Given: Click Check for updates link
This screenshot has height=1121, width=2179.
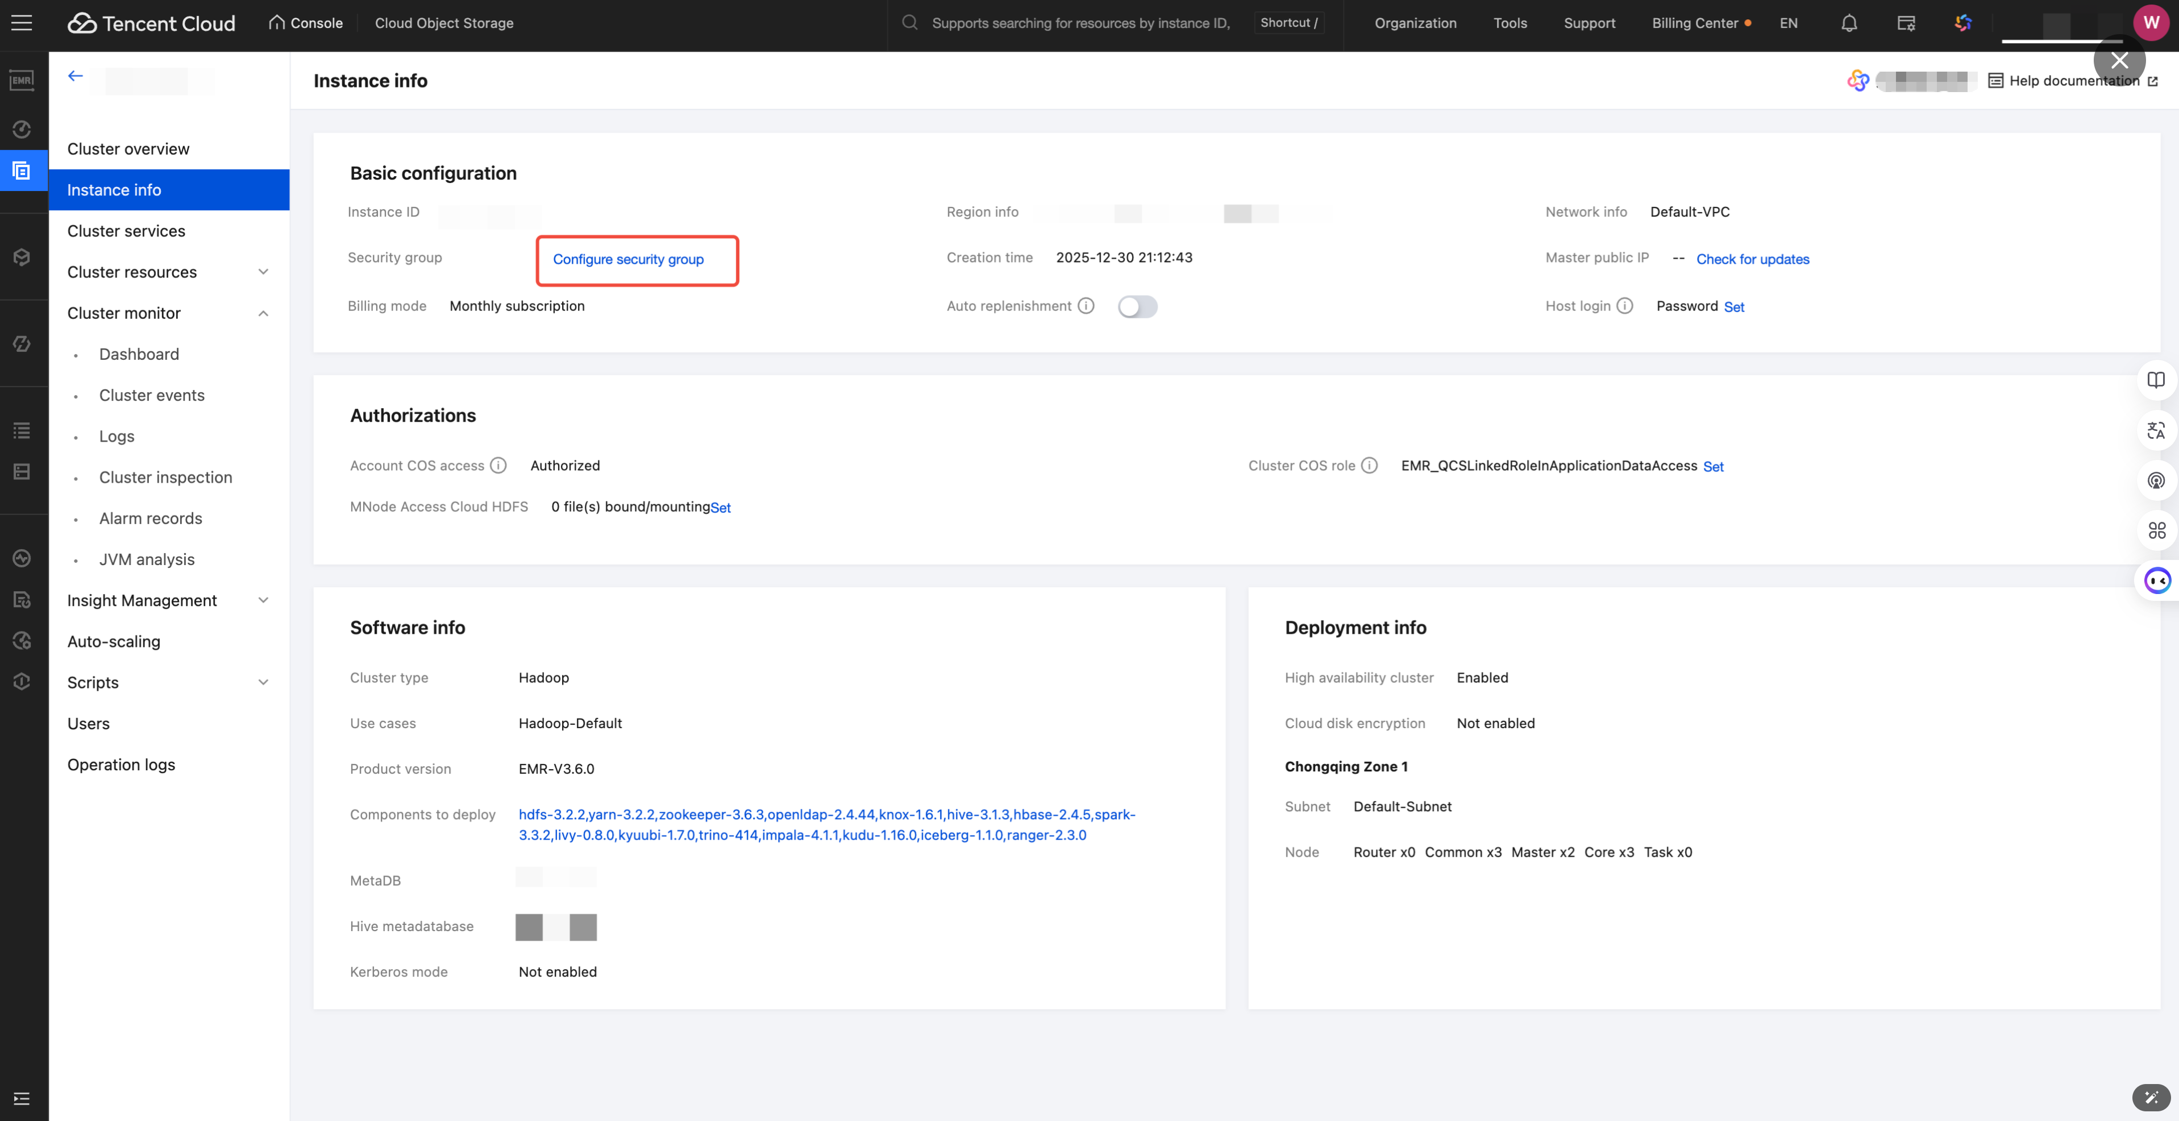Looking at the screenshot, I should (1753, 260).
